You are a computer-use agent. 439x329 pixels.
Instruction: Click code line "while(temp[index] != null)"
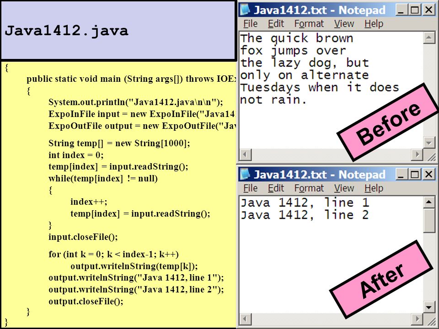coord(103,179)
